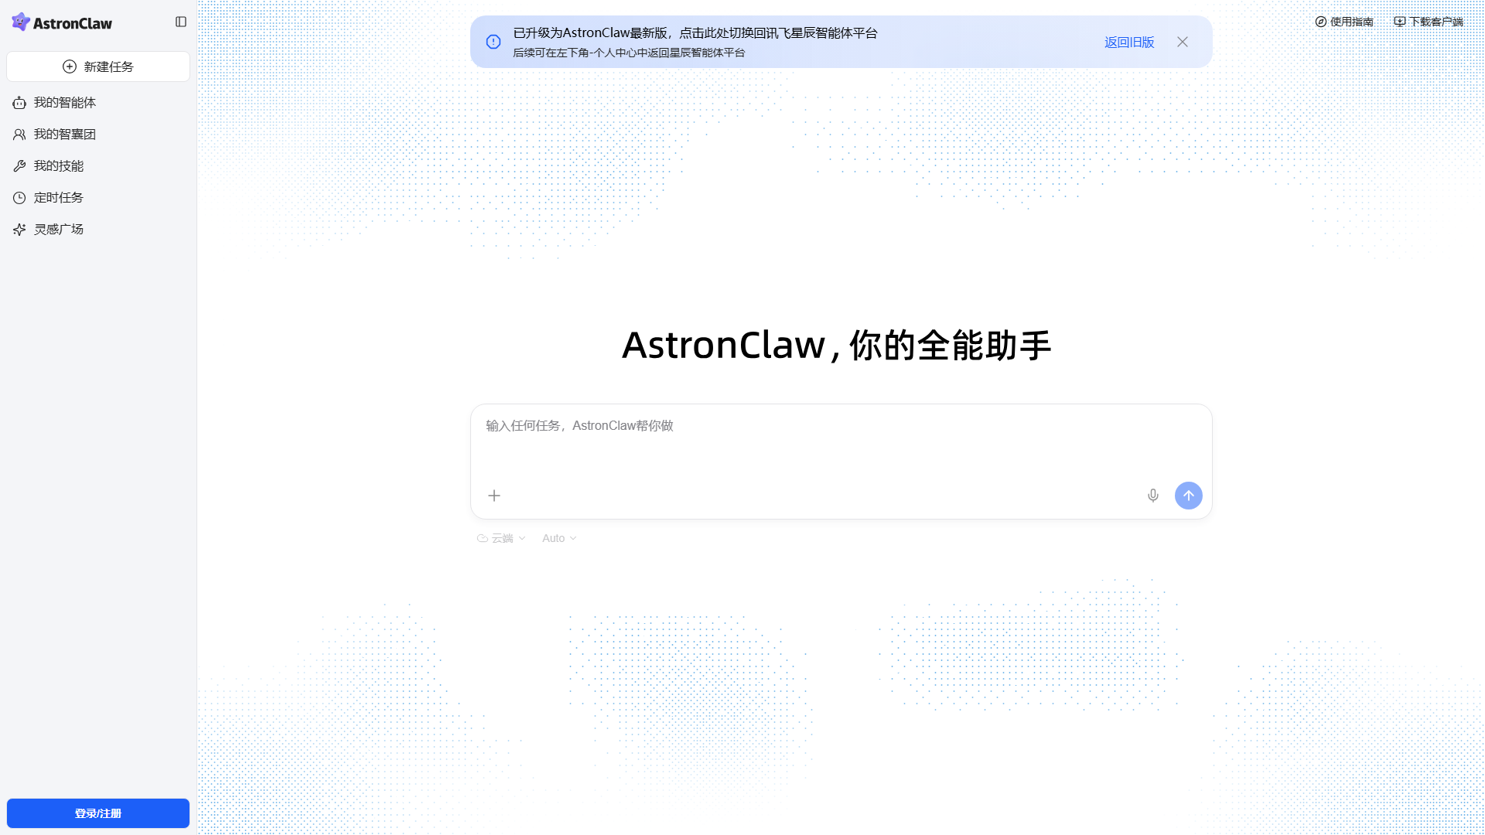
Task: Open the 使用指南 guide link
Action: [1344, 22]
